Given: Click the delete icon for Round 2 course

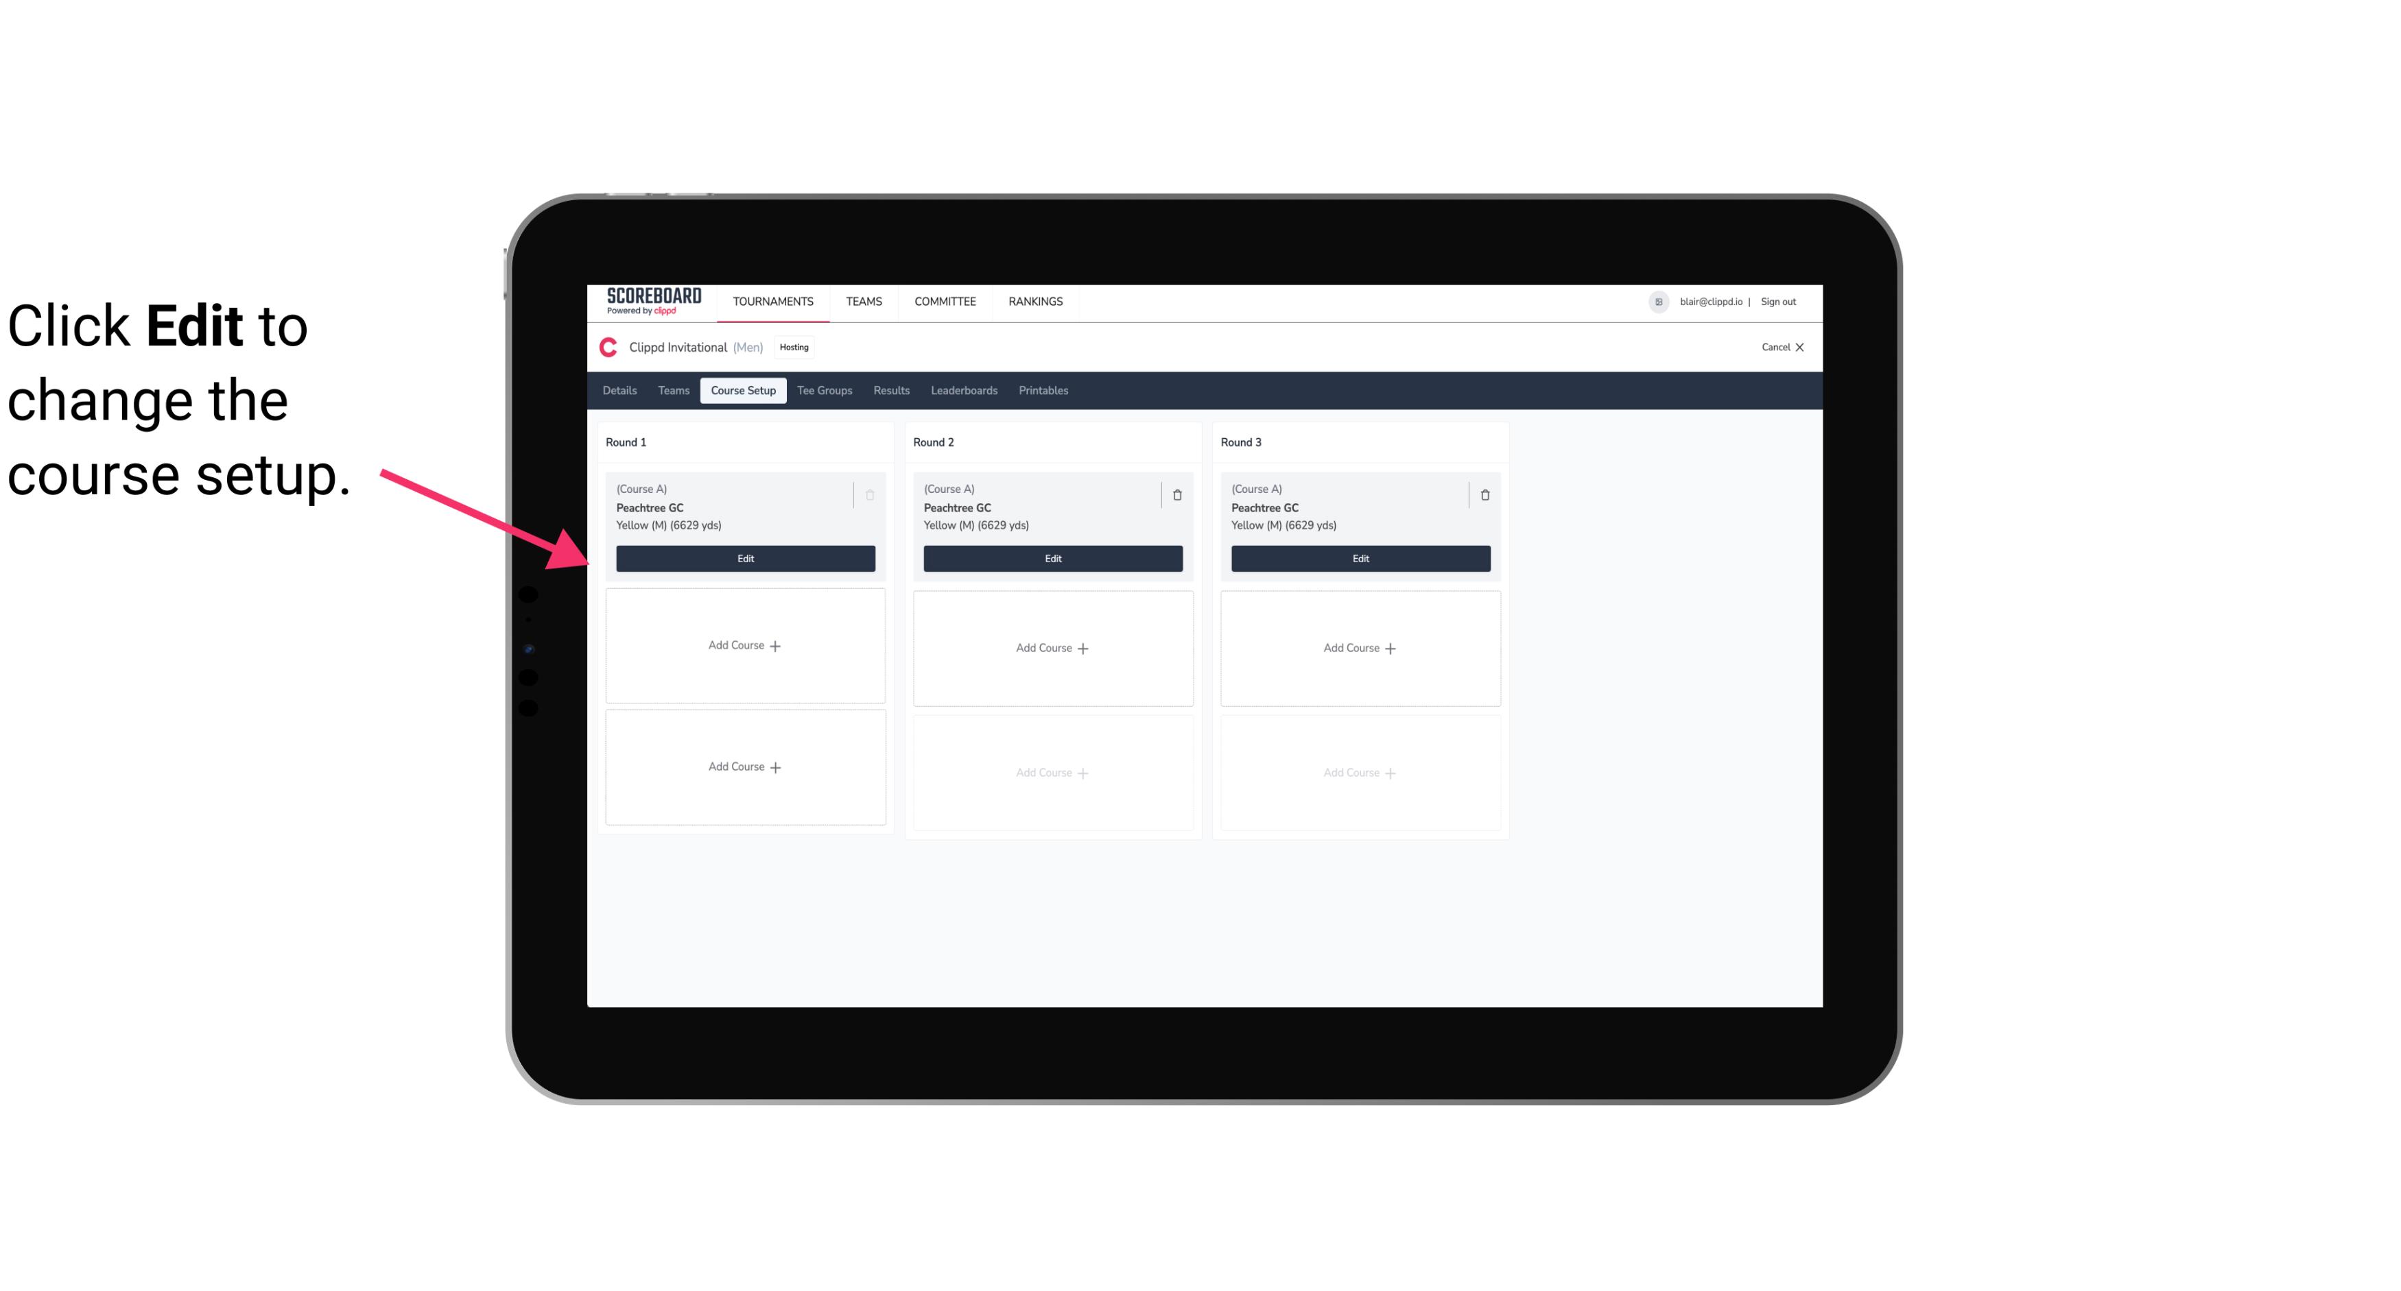Looking at the screenshot, I should click(x=1175, y=494).
